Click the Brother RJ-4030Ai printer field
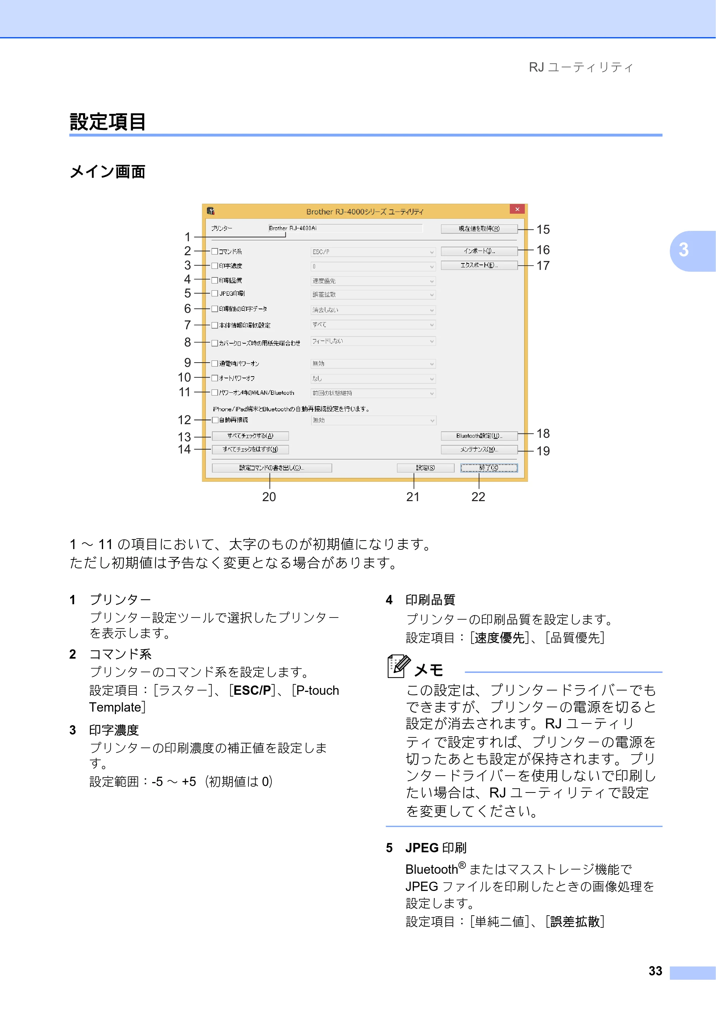The height and width of the screenshot is (1013, 716). point(345,228)
